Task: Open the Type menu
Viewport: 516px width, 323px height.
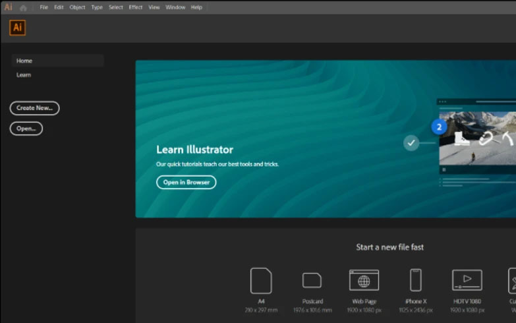Action: (x=97, y=7)
